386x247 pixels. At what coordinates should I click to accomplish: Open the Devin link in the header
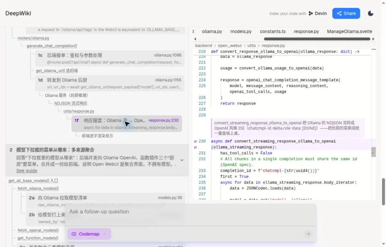click(x=318, y=14)
